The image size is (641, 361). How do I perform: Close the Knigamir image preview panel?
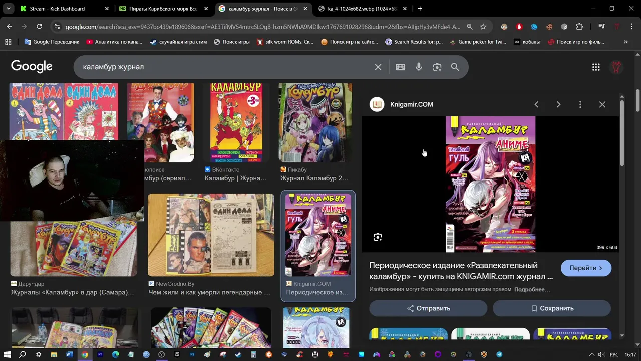602,104
